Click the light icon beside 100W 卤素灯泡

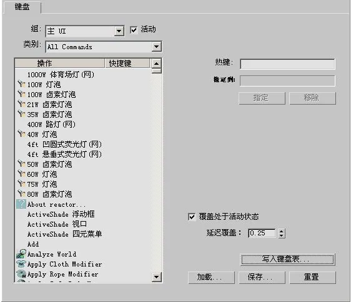21,94
